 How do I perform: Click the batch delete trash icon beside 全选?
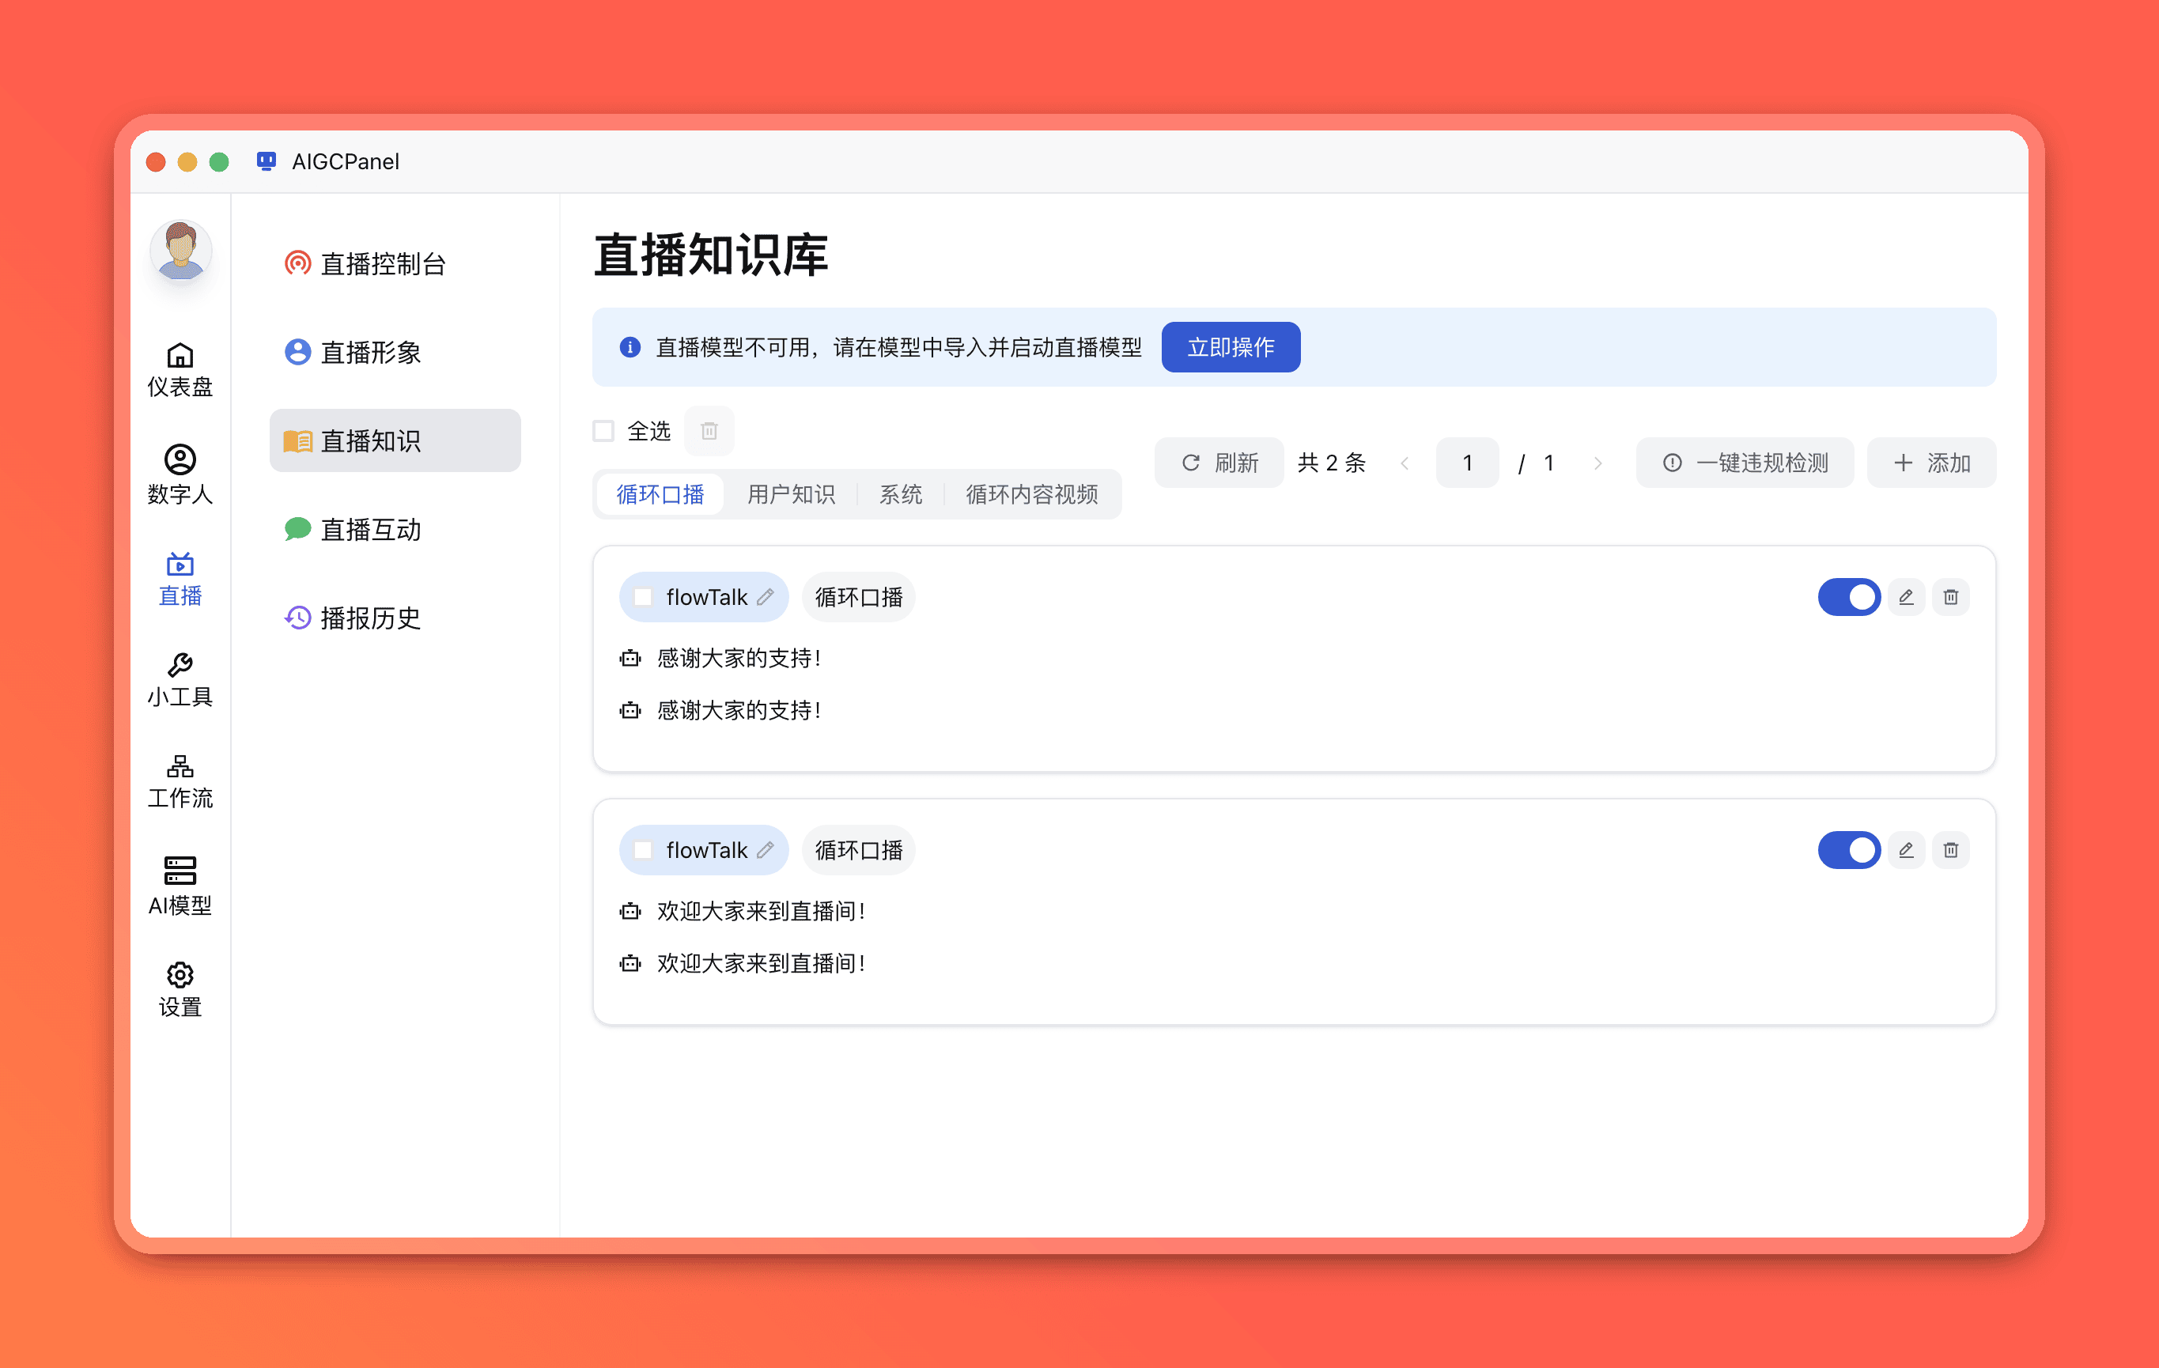coord(709,431)
